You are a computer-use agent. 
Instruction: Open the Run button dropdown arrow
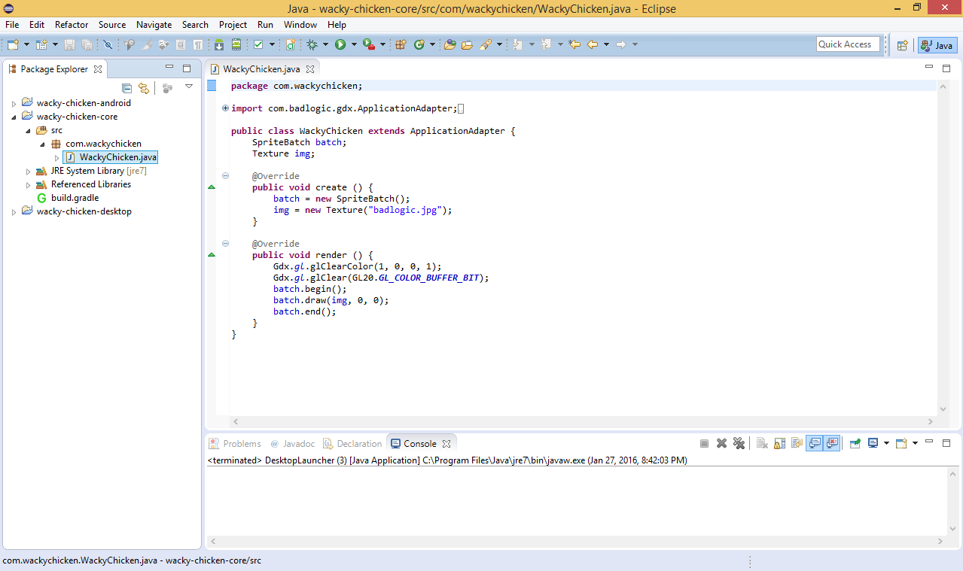tap(354, 44)
